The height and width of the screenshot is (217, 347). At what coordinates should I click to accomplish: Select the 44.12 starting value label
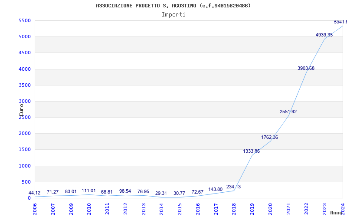point(35,193)
